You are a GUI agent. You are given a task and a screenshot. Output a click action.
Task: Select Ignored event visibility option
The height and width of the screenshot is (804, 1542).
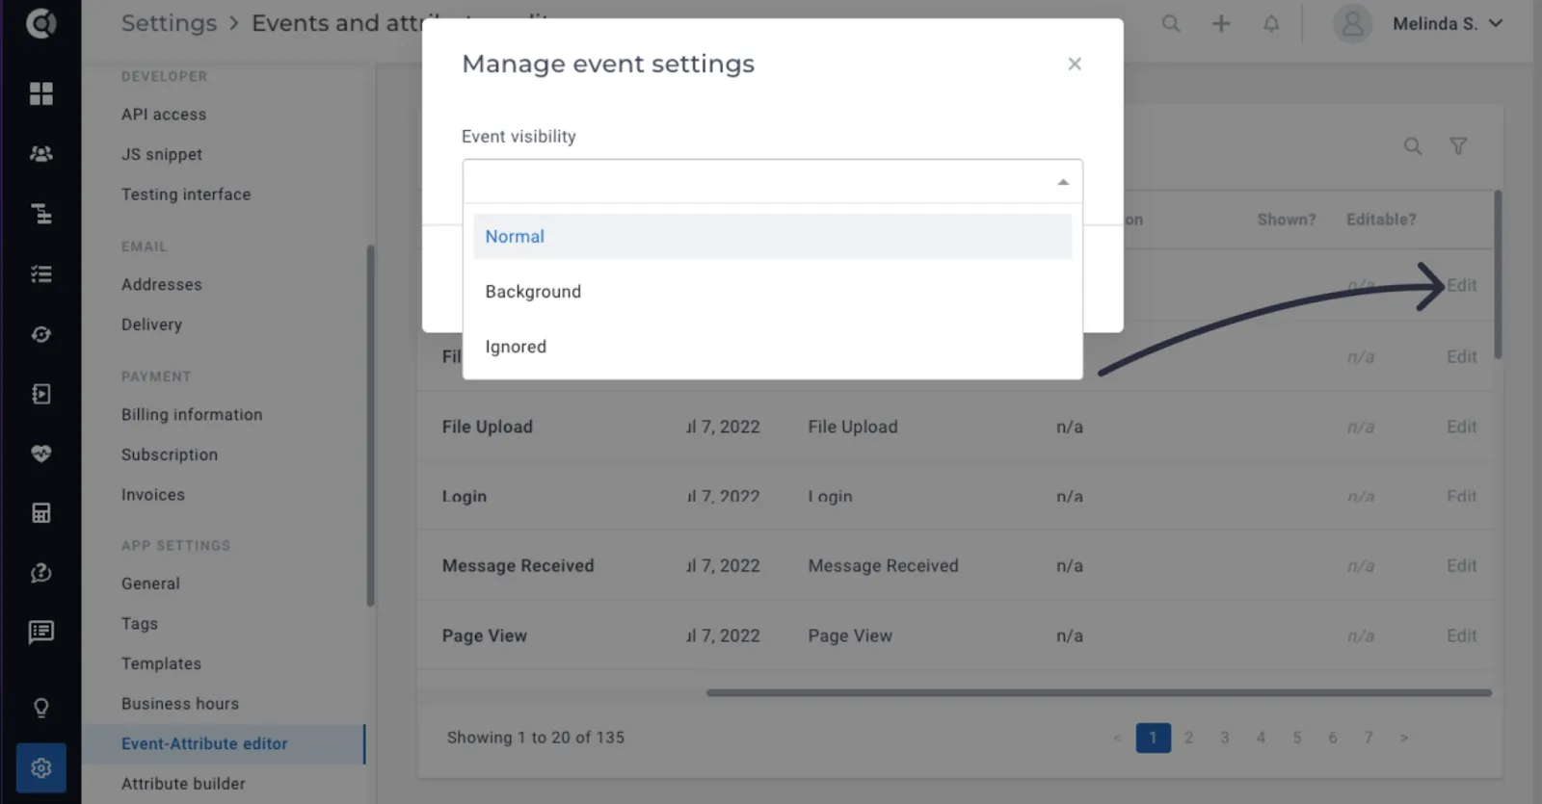click(772, 347)
